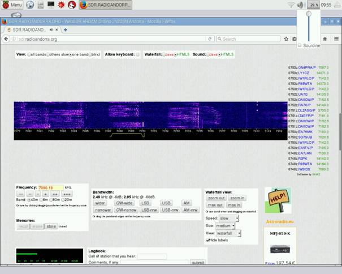Select the AM mode button
This screenshot has height=274, width=342.
[187, 203]
